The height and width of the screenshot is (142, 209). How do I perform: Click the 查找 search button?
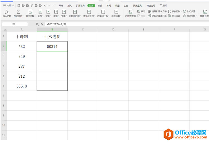(x=163, y=6)
